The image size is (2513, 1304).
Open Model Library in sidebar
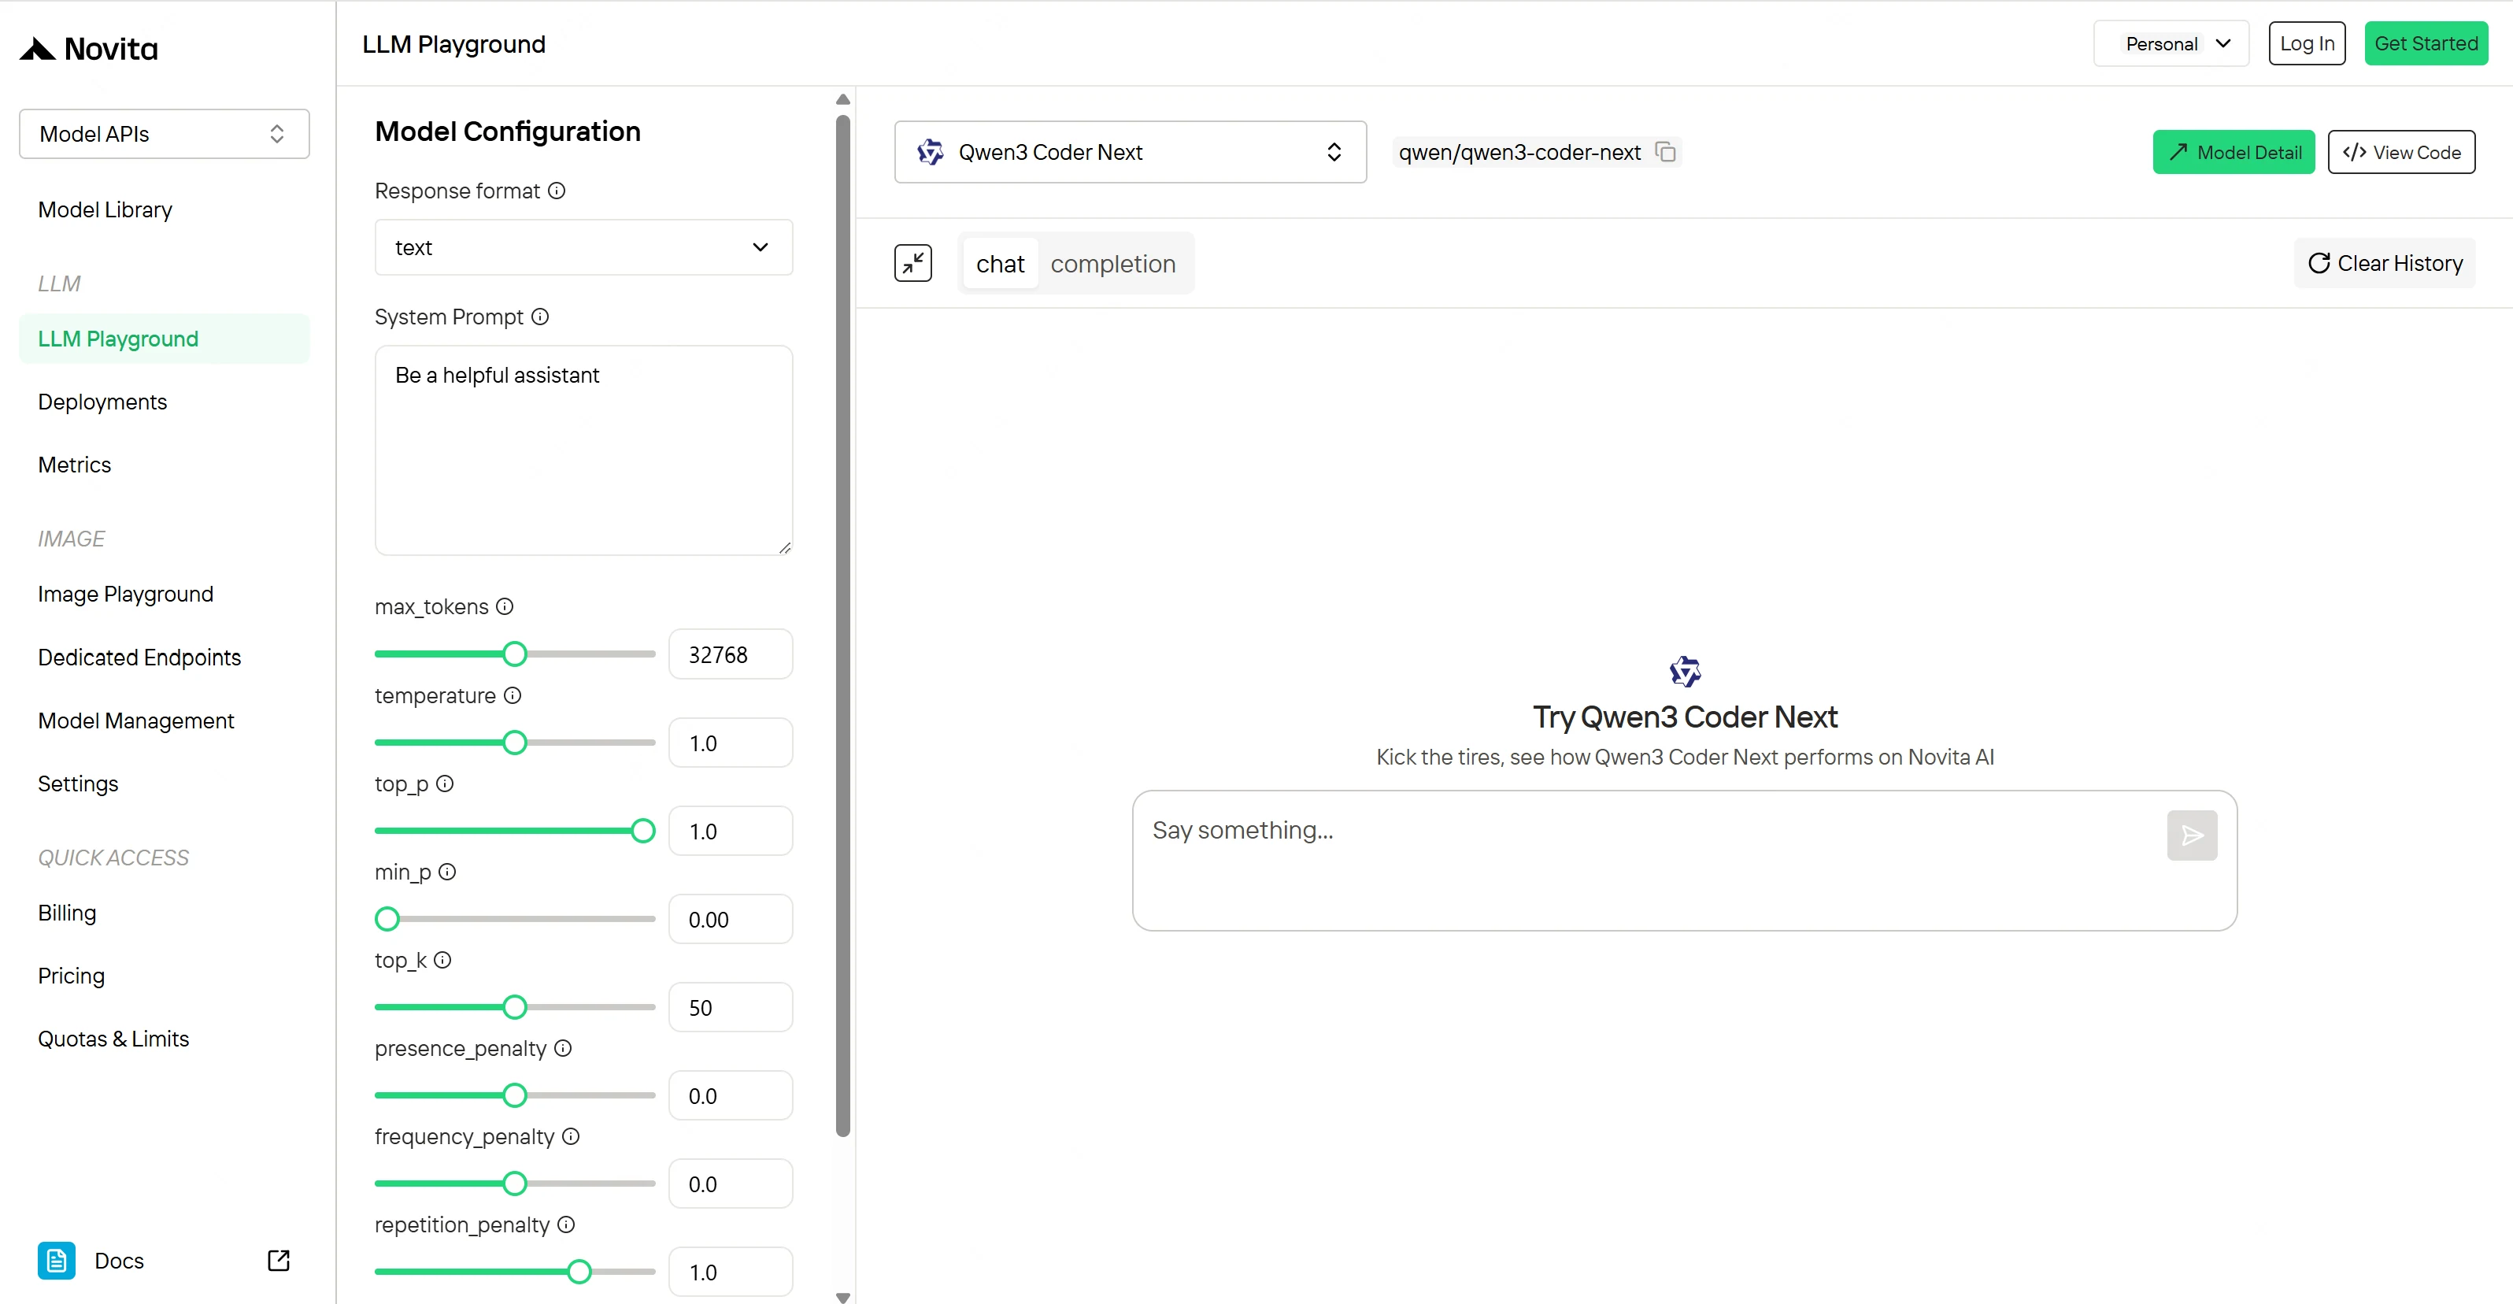pyautogui.click(x=105, y=209)
